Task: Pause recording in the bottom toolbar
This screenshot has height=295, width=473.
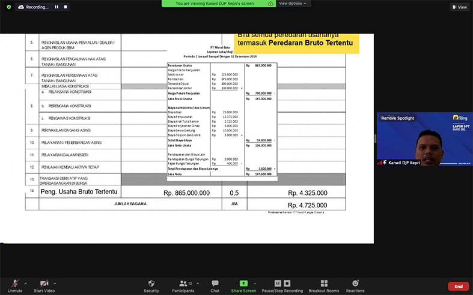Action: [x=278, y=283]
